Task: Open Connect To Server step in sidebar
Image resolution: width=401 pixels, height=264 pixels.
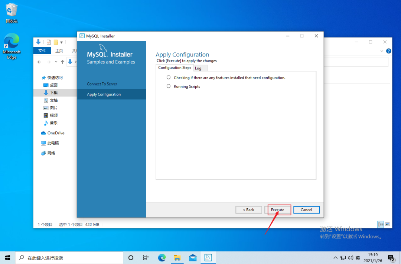Action: (102, 84)
